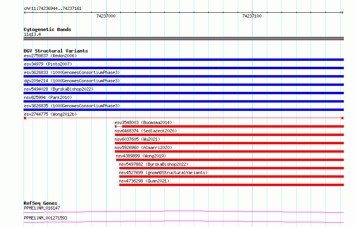Open the PPME1|NM_016147 gene label
The height and width of the screenshot is (227, 355).
42,208
